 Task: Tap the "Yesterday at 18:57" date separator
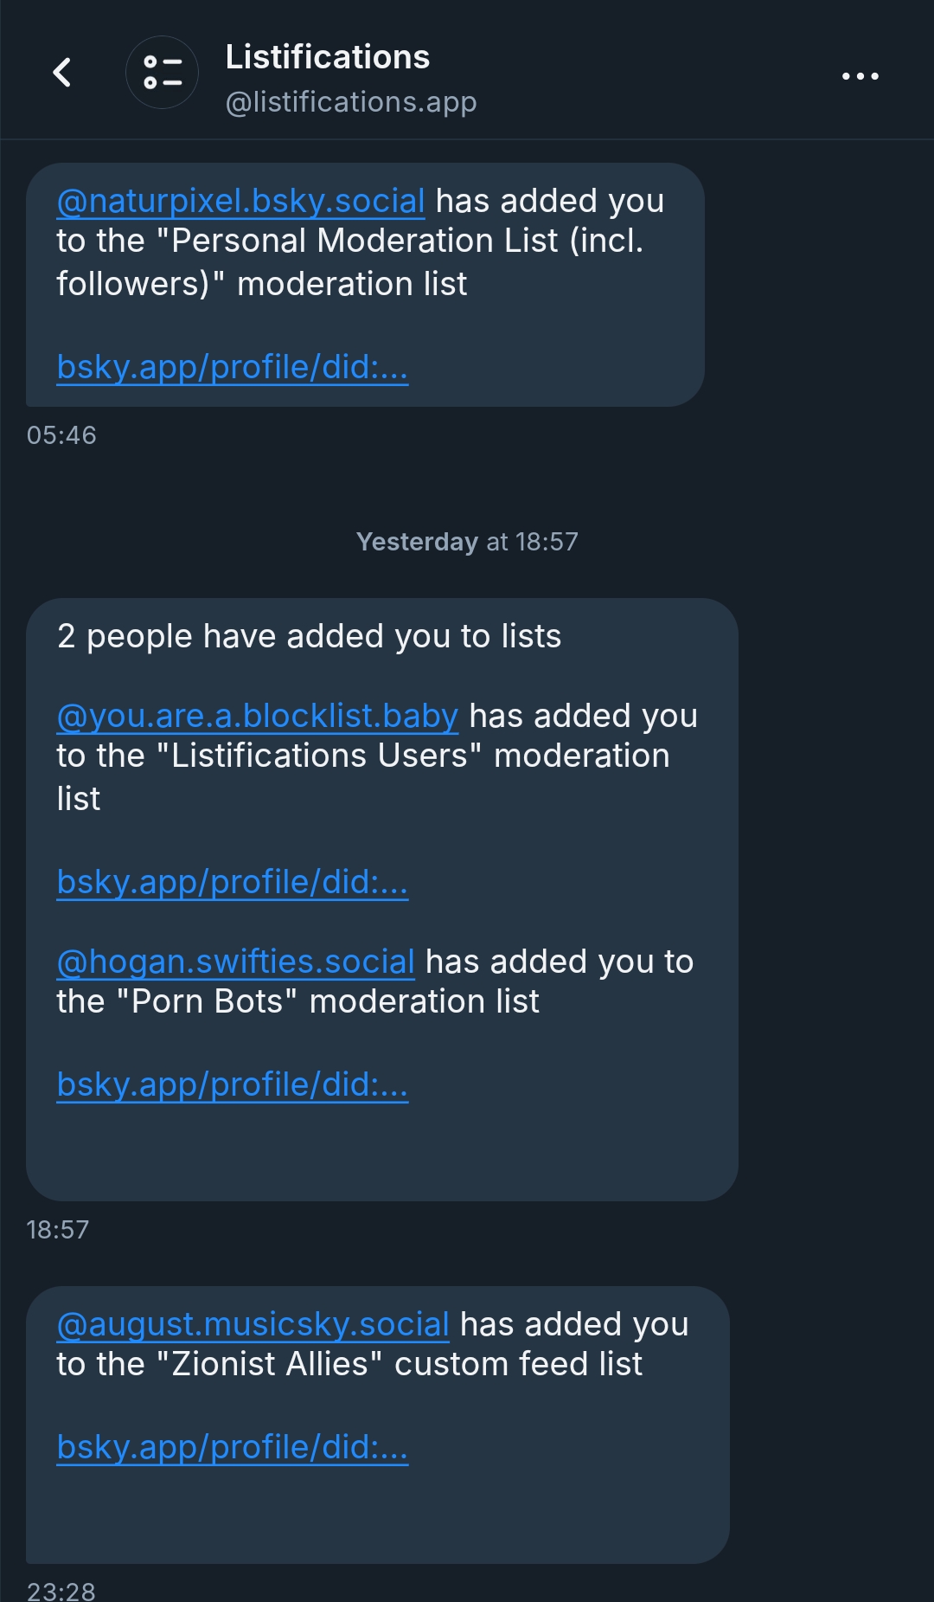tap(467, 542)
